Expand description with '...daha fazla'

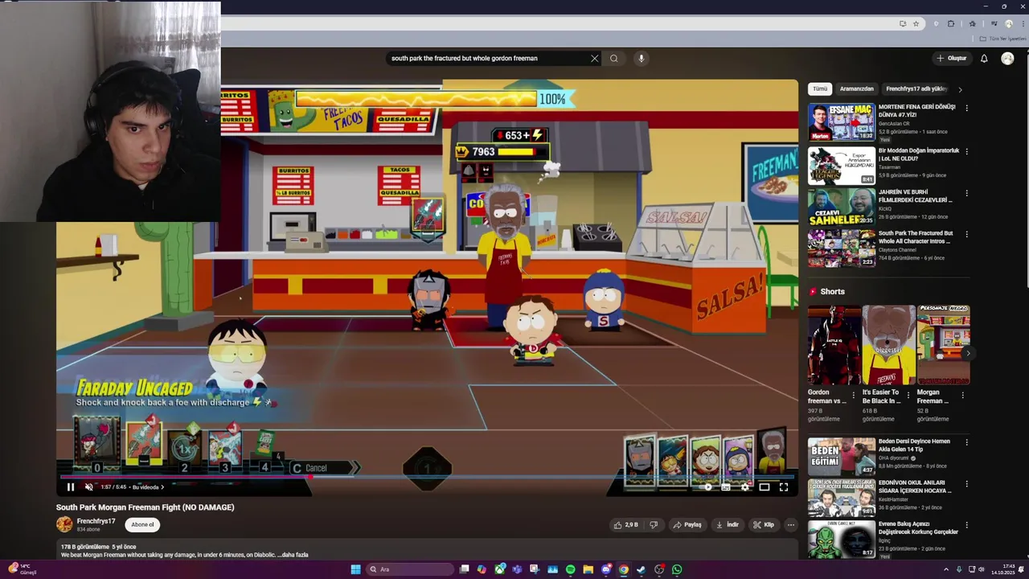coord(294,554)
